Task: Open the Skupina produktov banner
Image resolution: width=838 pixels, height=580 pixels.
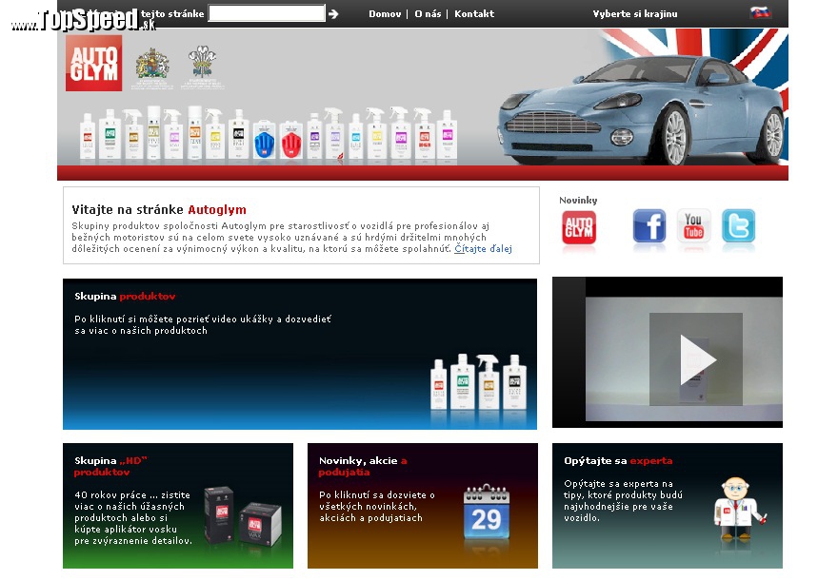Action: click(x=300, y=354)
